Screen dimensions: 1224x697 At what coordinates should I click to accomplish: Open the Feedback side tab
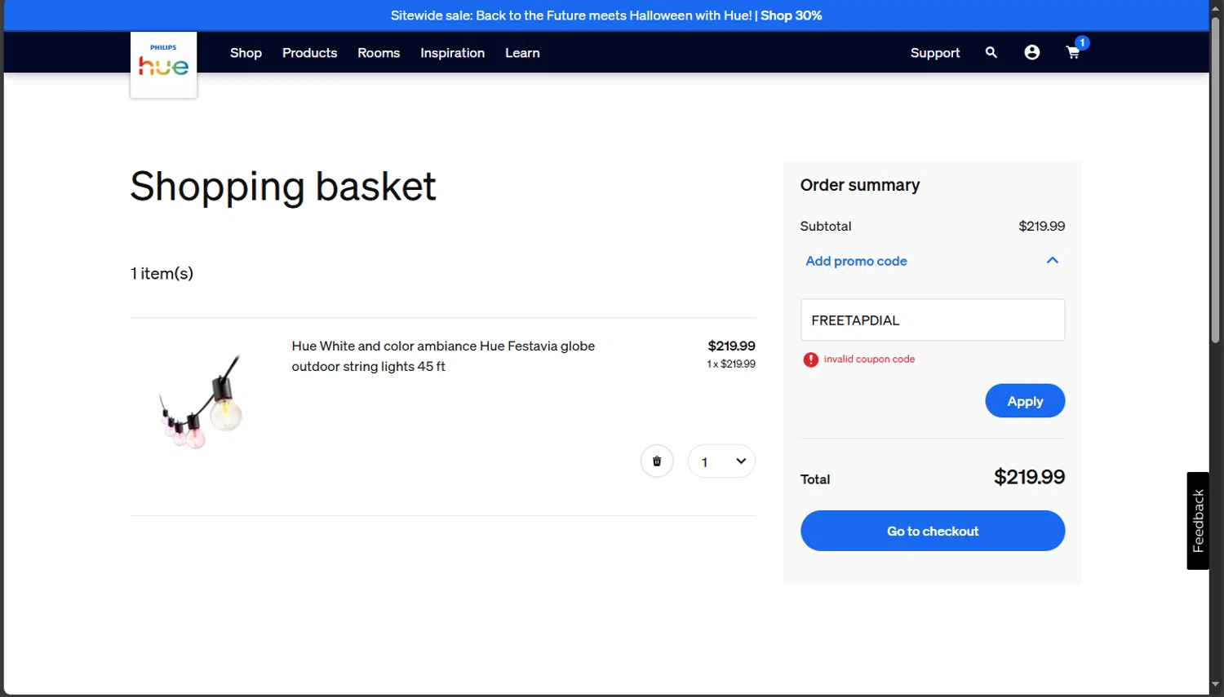click(x=1198, y=521)
